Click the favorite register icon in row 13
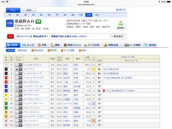The width and height of the screenshot is (172, 129). (x=99, y=117)
